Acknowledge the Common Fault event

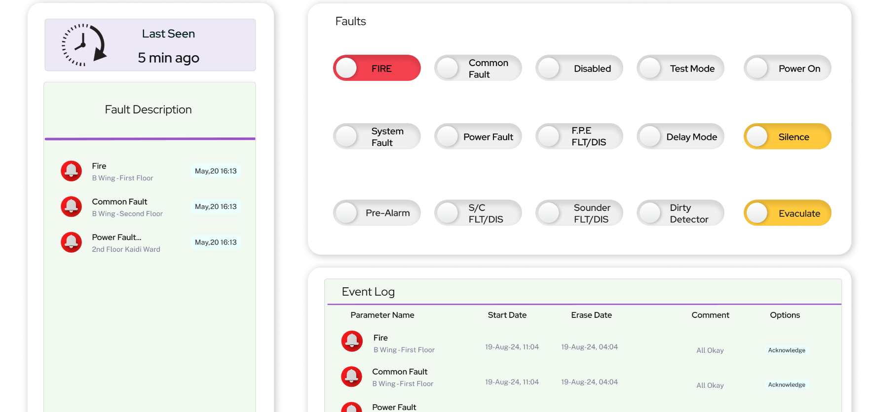tap(787, 385)
